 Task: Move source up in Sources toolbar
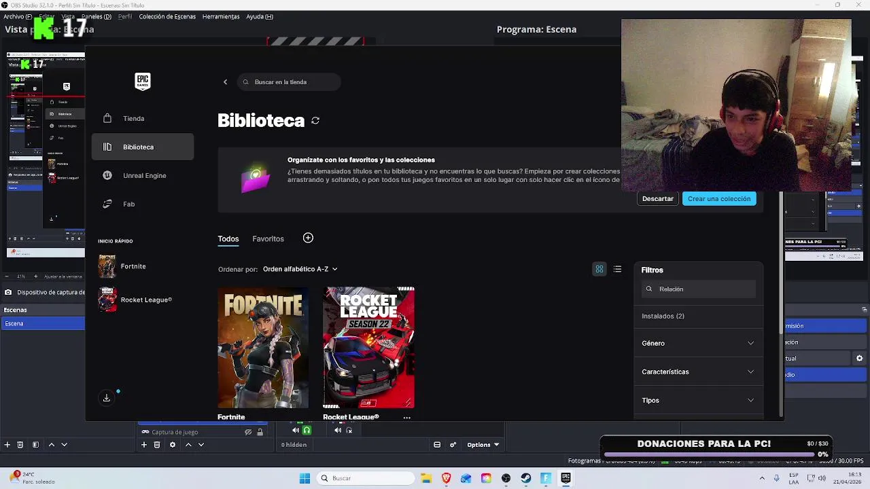tap(188, 445)
